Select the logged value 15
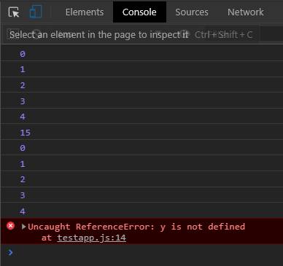This screenshot has width=283, height=266. coord(26,133)
